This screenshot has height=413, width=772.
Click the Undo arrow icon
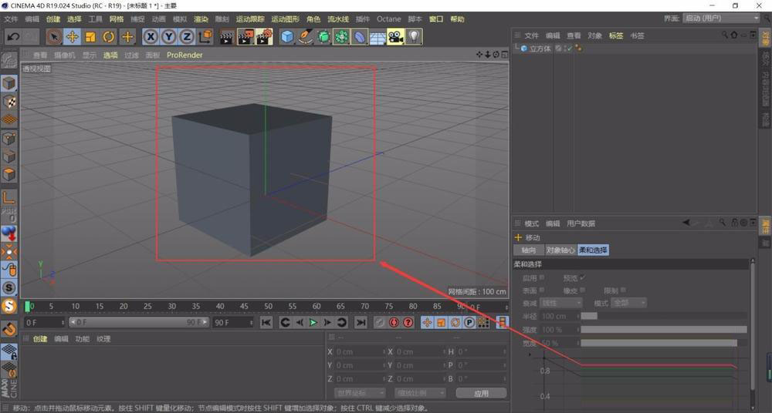coord(13,36)
